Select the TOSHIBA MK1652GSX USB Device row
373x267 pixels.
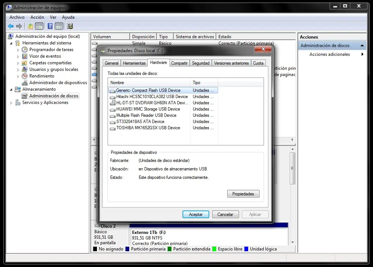tap(163, 128)
